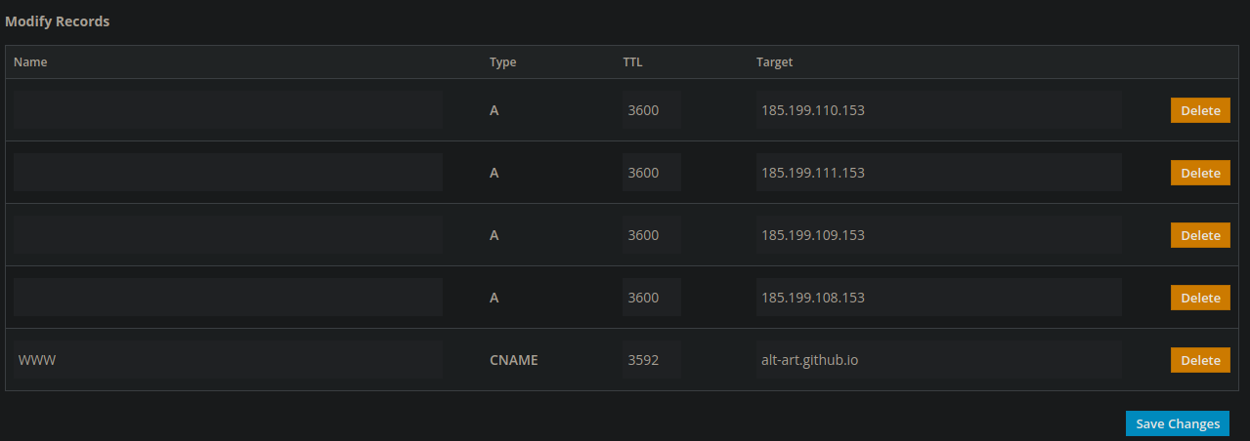Delete the 185.199.111.153 A record
This screenshot has height=441, width=1250.
click(x=1200, y=173)
